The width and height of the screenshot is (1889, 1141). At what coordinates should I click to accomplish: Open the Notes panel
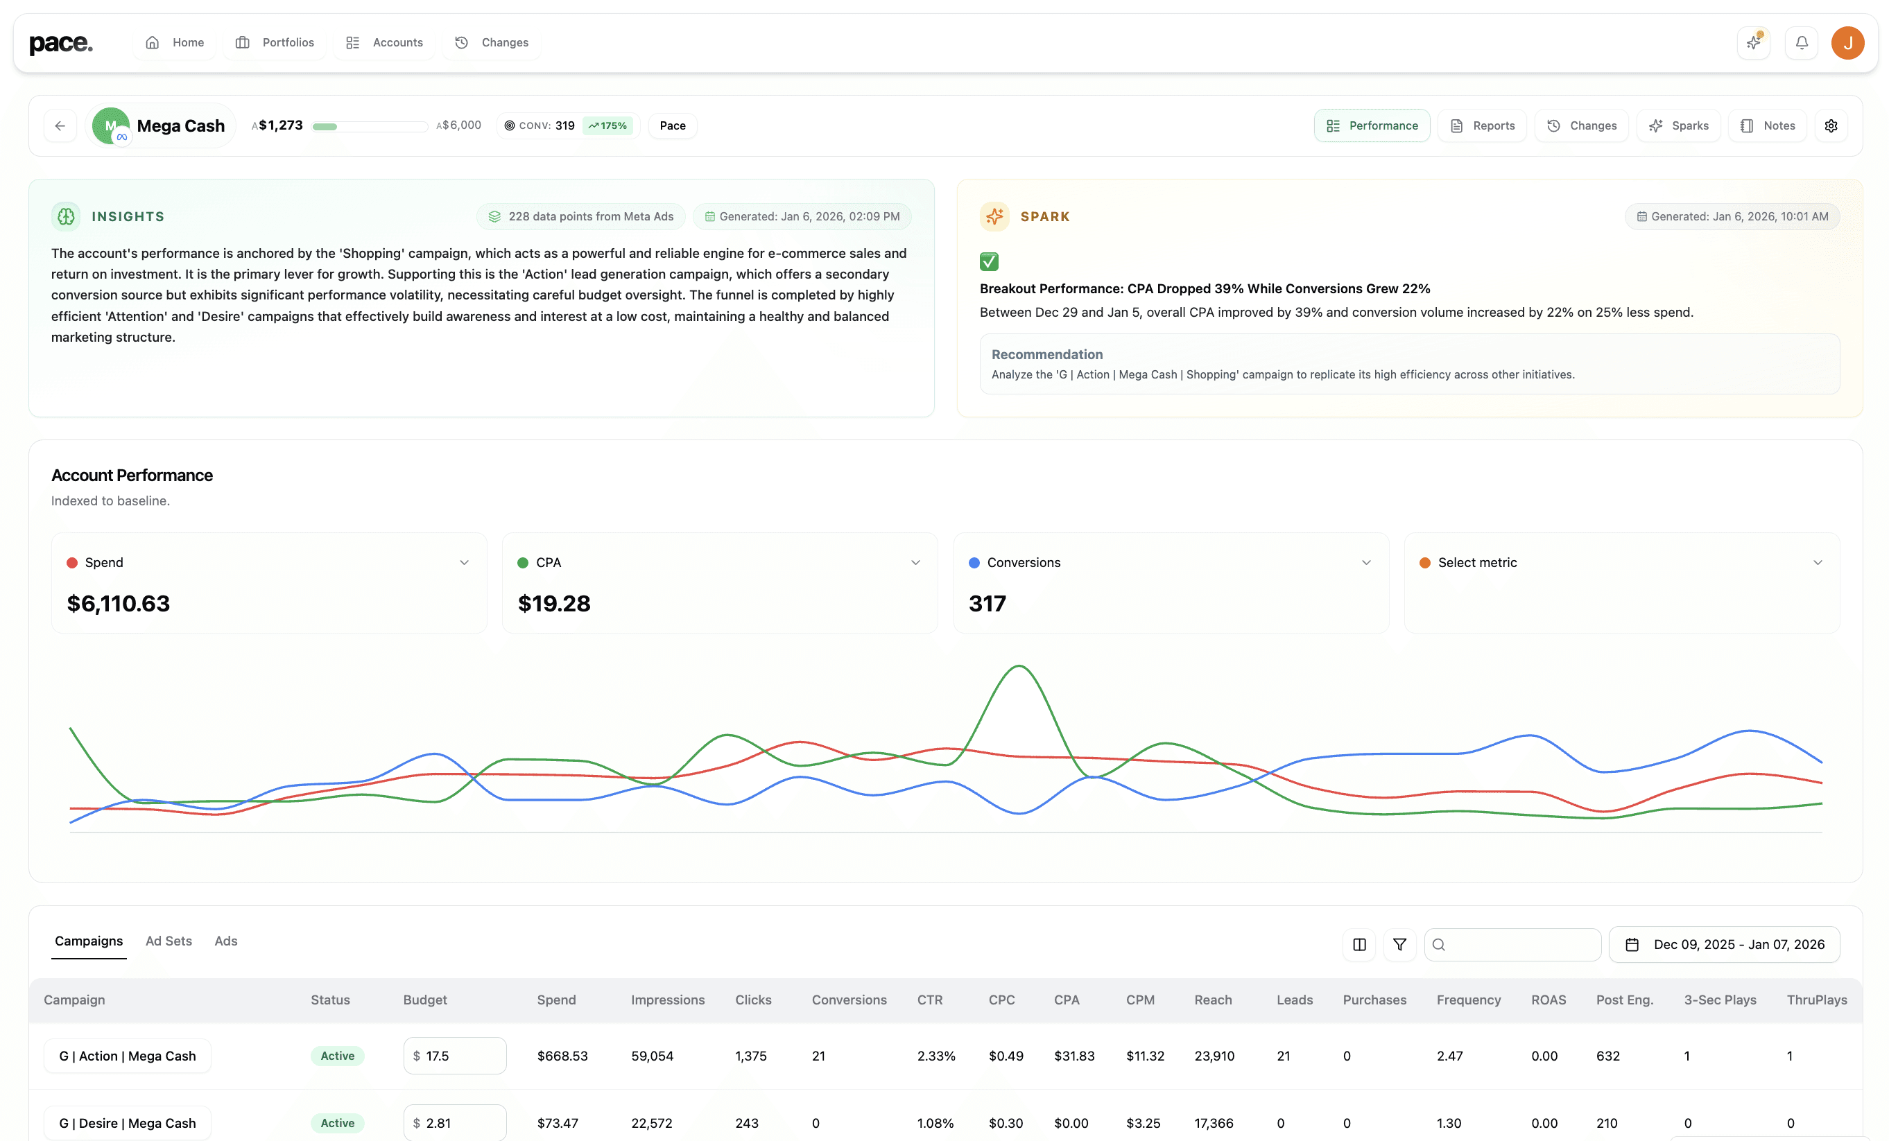click(1767, 125)
